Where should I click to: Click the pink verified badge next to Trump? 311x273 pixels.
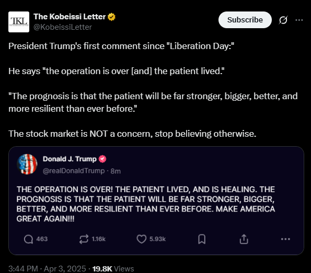point(102,159)
